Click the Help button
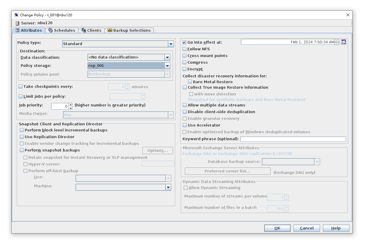Image resolution: width=386 pixels, height=246 pixels. pyautogui.click(x=336, y=228)
